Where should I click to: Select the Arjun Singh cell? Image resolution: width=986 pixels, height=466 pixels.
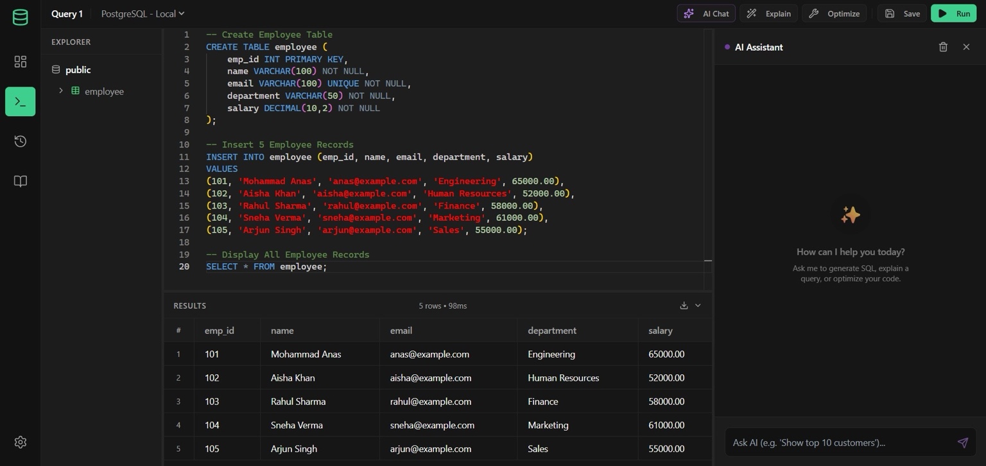pos(320,449)
